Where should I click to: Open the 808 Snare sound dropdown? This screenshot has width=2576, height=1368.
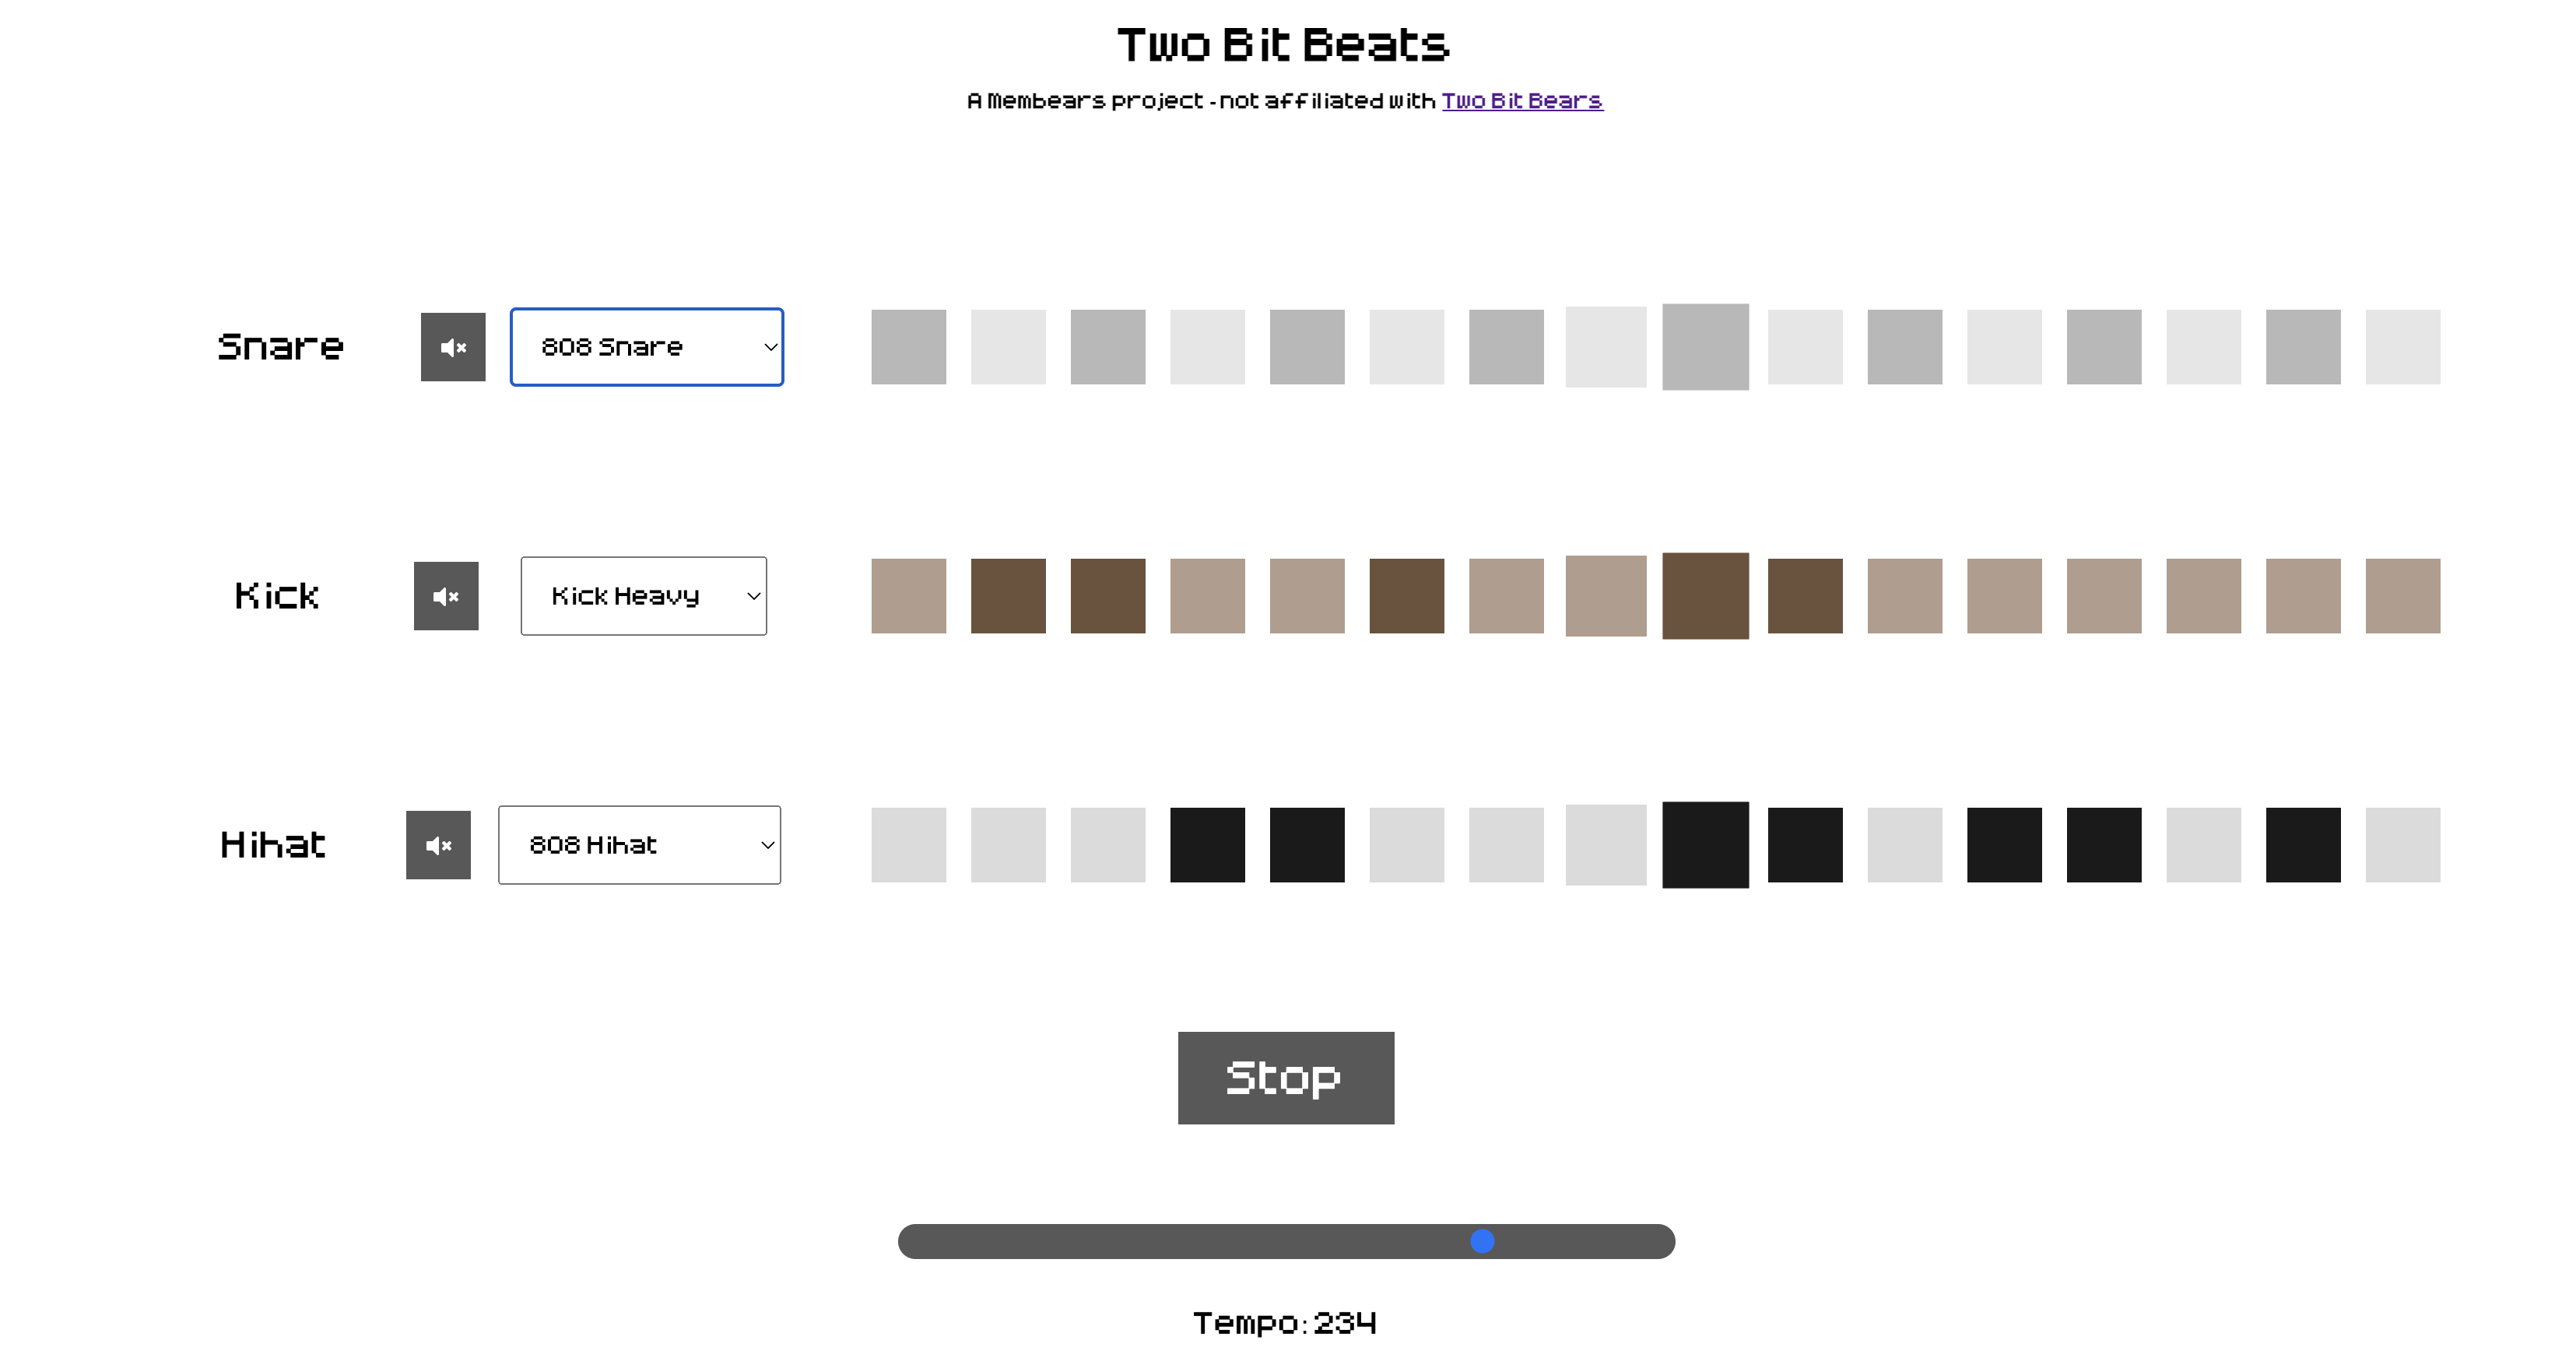(647, 346)
